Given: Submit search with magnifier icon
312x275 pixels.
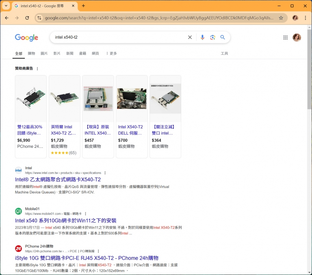Looking at the screenshot, I should click(223, 37).
